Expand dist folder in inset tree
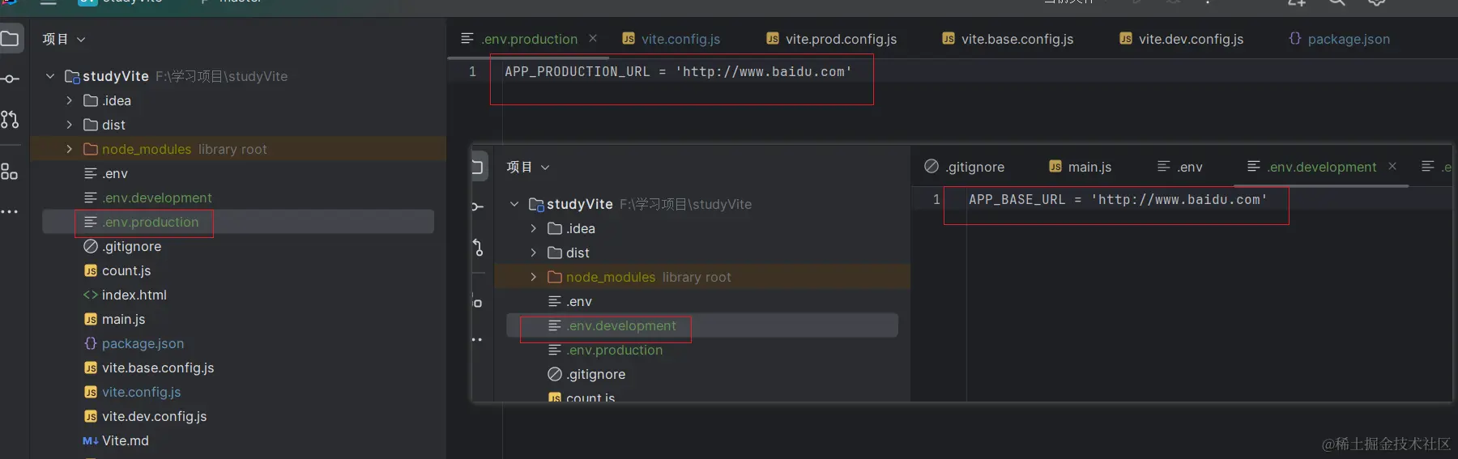The image size is (1458, 459). [533, 253]
